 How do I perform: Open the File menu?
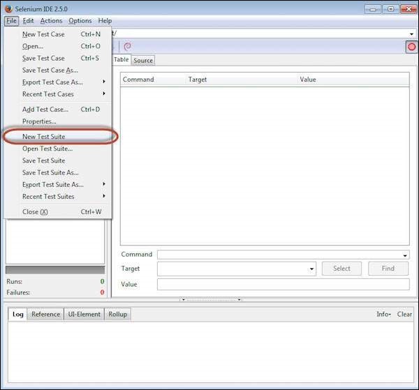(11, 21)
